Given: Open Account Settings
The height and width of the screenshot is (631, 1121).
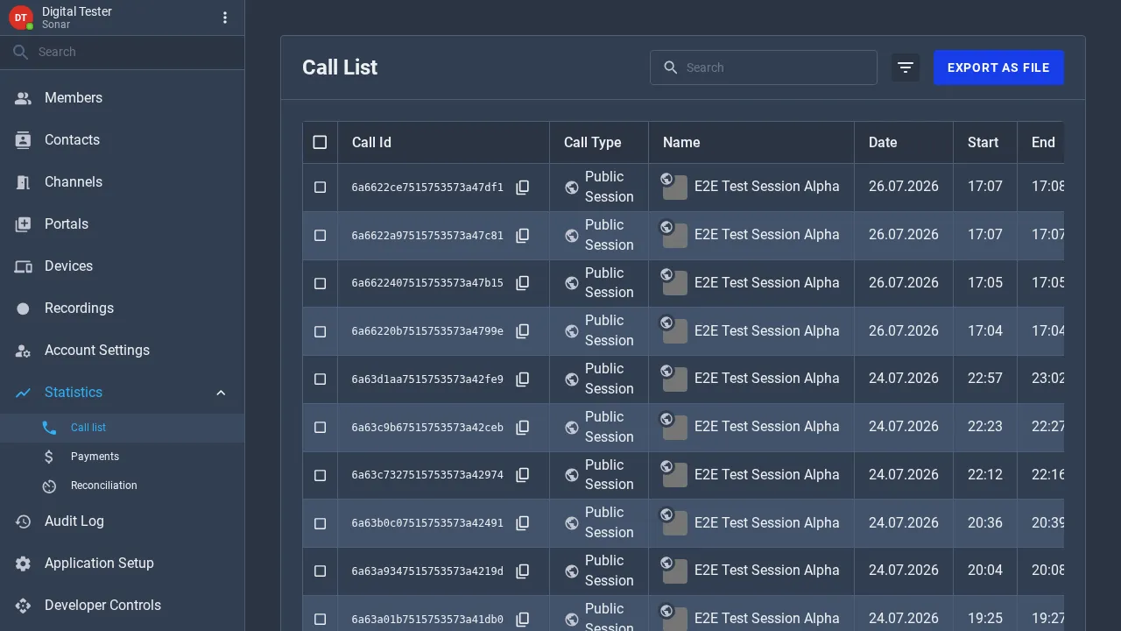Looking at the screenshot, I should [x=123, y=351].
